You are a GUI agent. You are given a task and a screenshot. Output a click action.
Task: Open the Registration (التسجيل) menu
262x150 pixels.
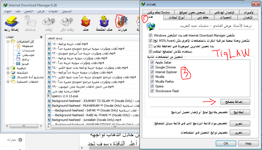(67, 11)
